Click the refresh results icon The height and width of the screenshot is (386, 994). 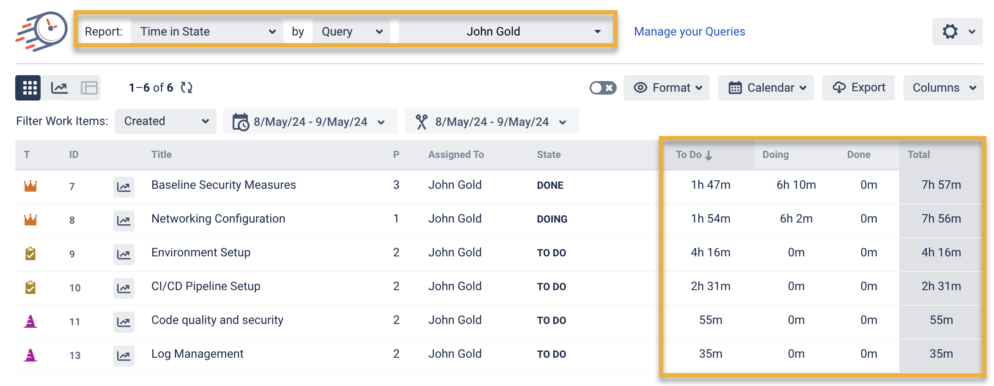pyautogui.click(x=187, y=88)
